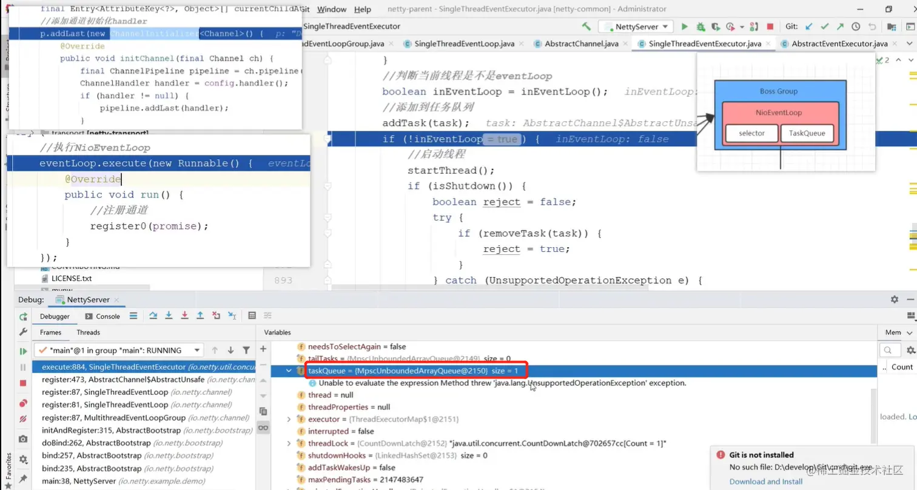
Task: Click Run to Cursor icon
Action: [232, 316]
